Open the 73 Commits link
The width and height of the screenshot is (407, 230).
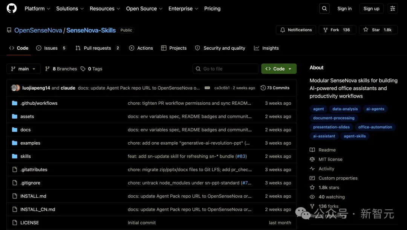point(275,88)
